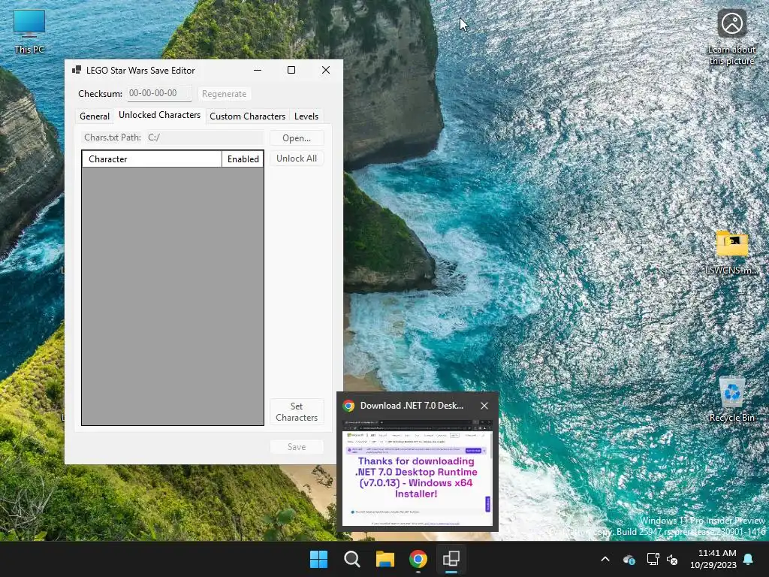This screenshot has width=769, height=577.
Task: Open taskbar Search
Action: (351, 559)
